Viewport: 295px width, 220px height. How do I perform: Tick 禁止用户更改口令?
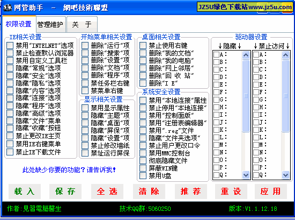[143, 145]
